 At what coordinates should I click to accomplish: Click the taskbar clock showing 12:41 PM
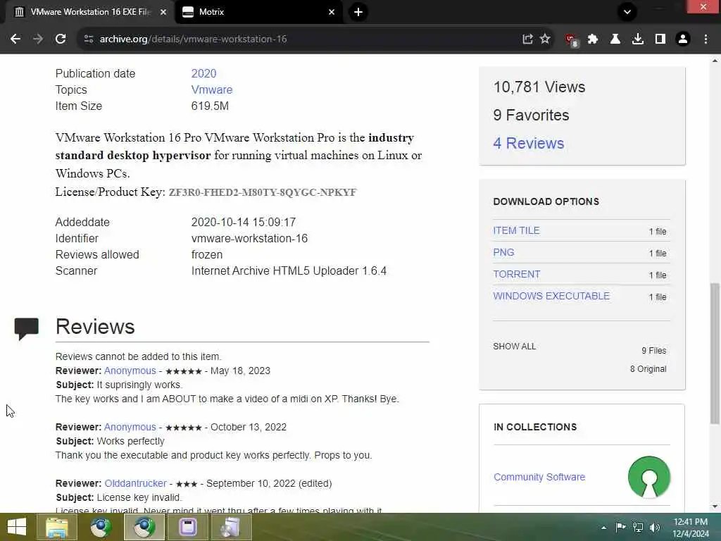(x=691, y=528)
